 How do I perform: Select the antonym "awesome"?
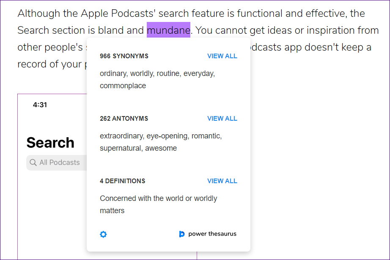[161, 148]
